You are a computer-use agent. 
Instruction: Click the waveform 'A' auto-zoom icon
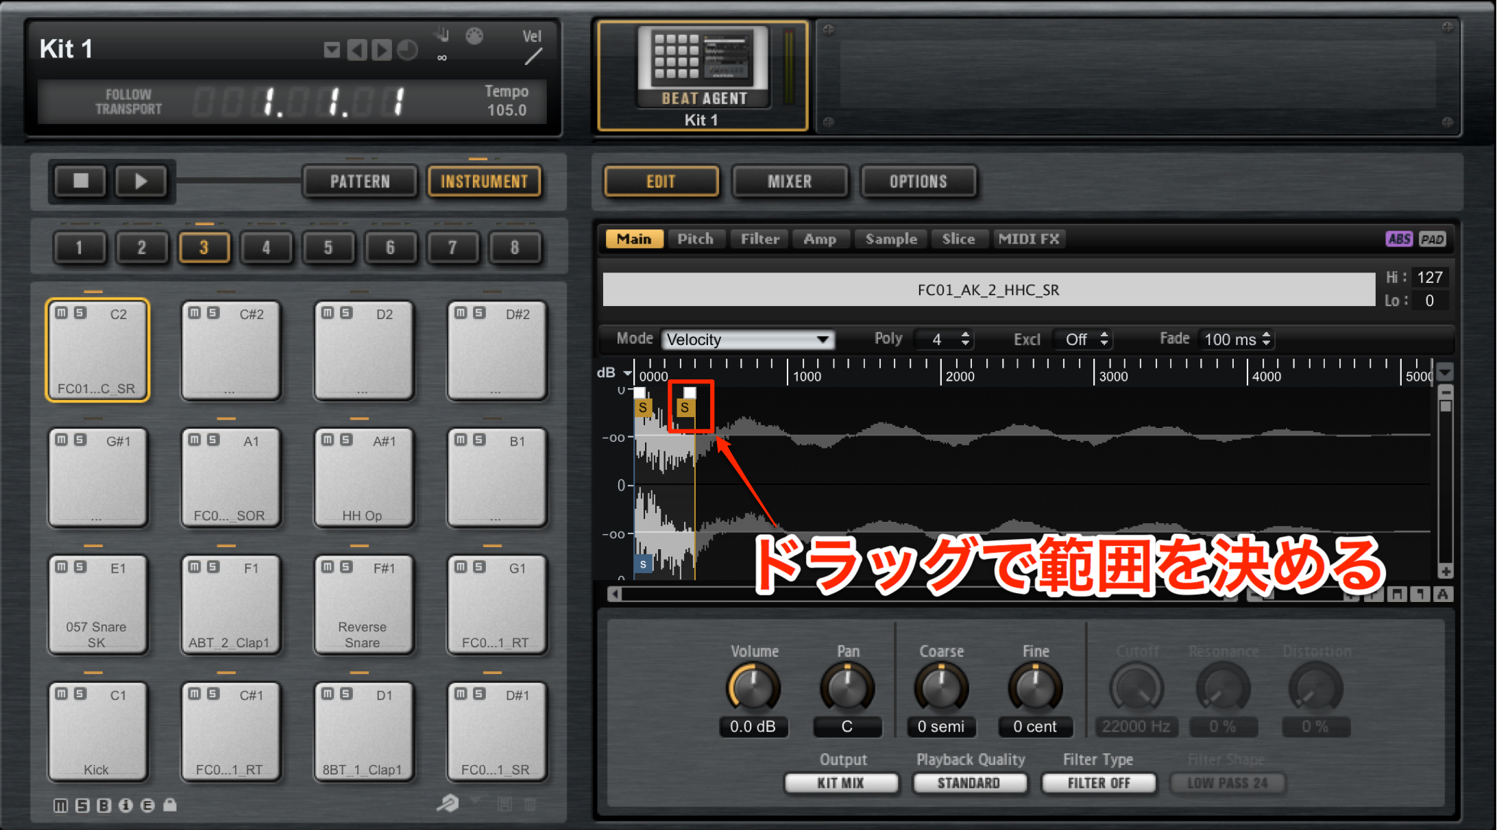pyautogui.click(x=1443, y=594)
